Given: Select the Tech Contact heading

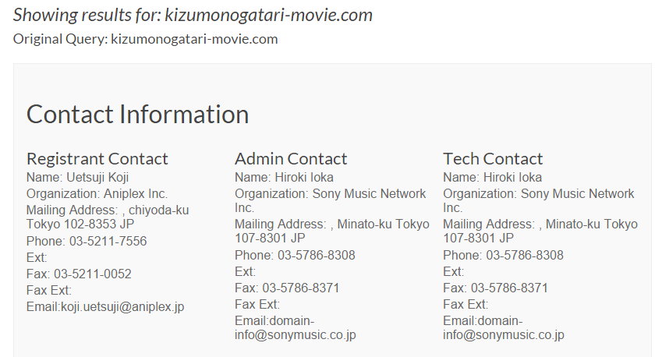Looking at the screenshot, I should [493, 159].
